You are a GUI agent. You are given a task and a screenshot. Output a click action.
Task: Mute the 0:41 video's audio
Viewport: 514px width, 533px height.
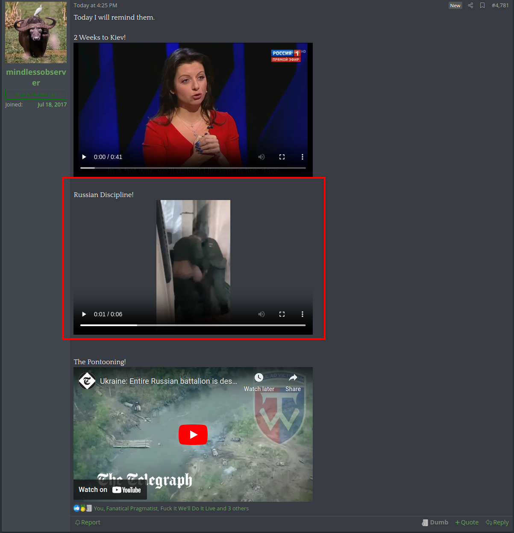pos(261,157)
